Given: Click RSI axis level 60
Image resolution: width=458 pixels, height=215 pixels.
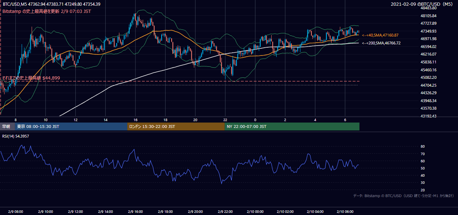Looking at the screenshot, I should click(x=423, y=161).
